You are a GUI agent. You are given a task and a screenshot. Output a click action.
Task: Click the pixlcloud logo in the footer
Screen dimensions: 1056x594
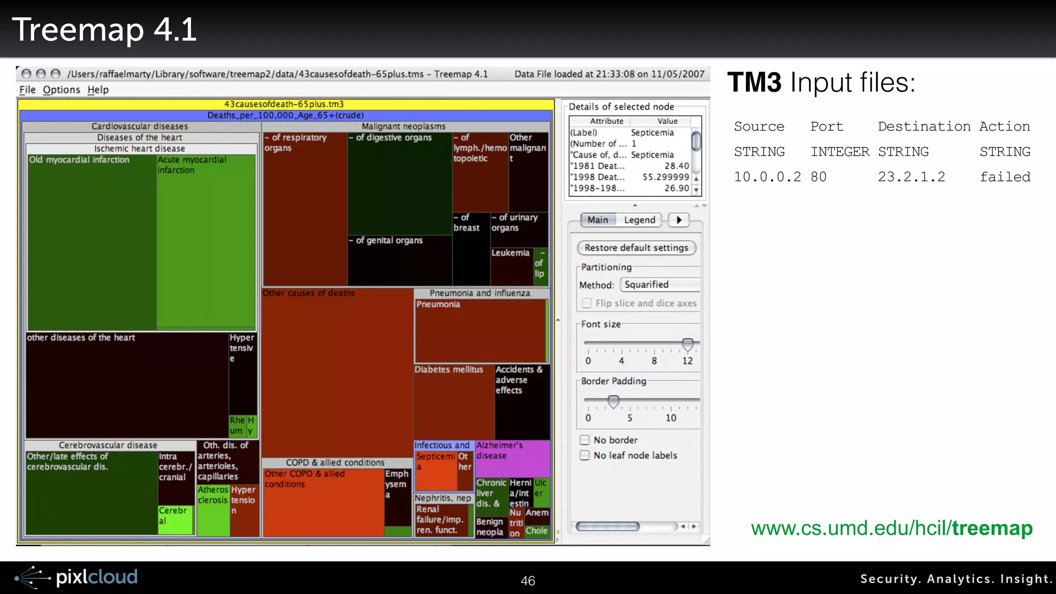point(77,577)
